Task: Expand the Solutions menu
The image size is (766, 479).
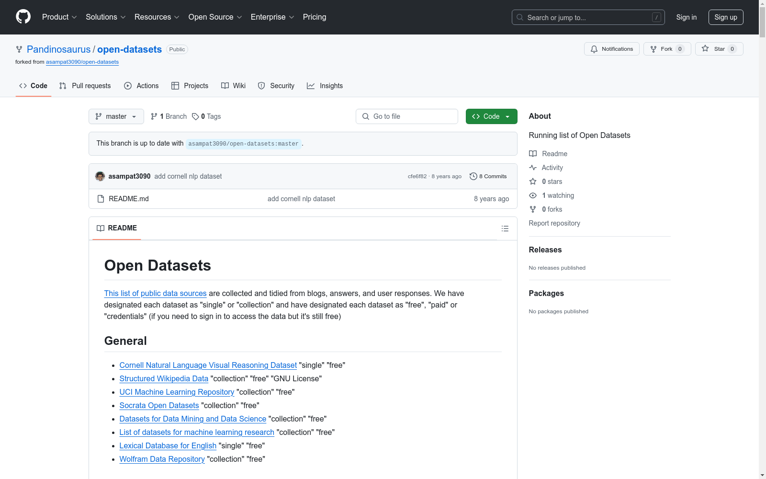Action: [x=106, y=17]
